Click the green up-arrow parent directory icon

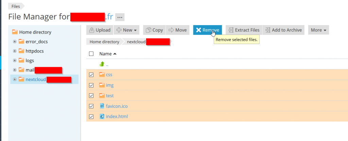point(102,64)
